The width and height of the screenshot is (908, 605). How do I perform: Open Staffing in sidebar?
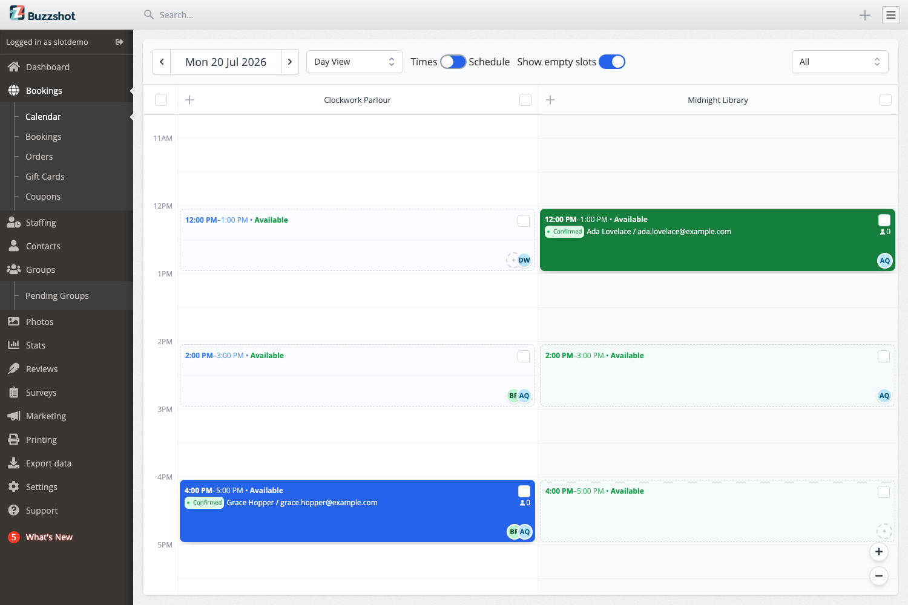[67, 223]
